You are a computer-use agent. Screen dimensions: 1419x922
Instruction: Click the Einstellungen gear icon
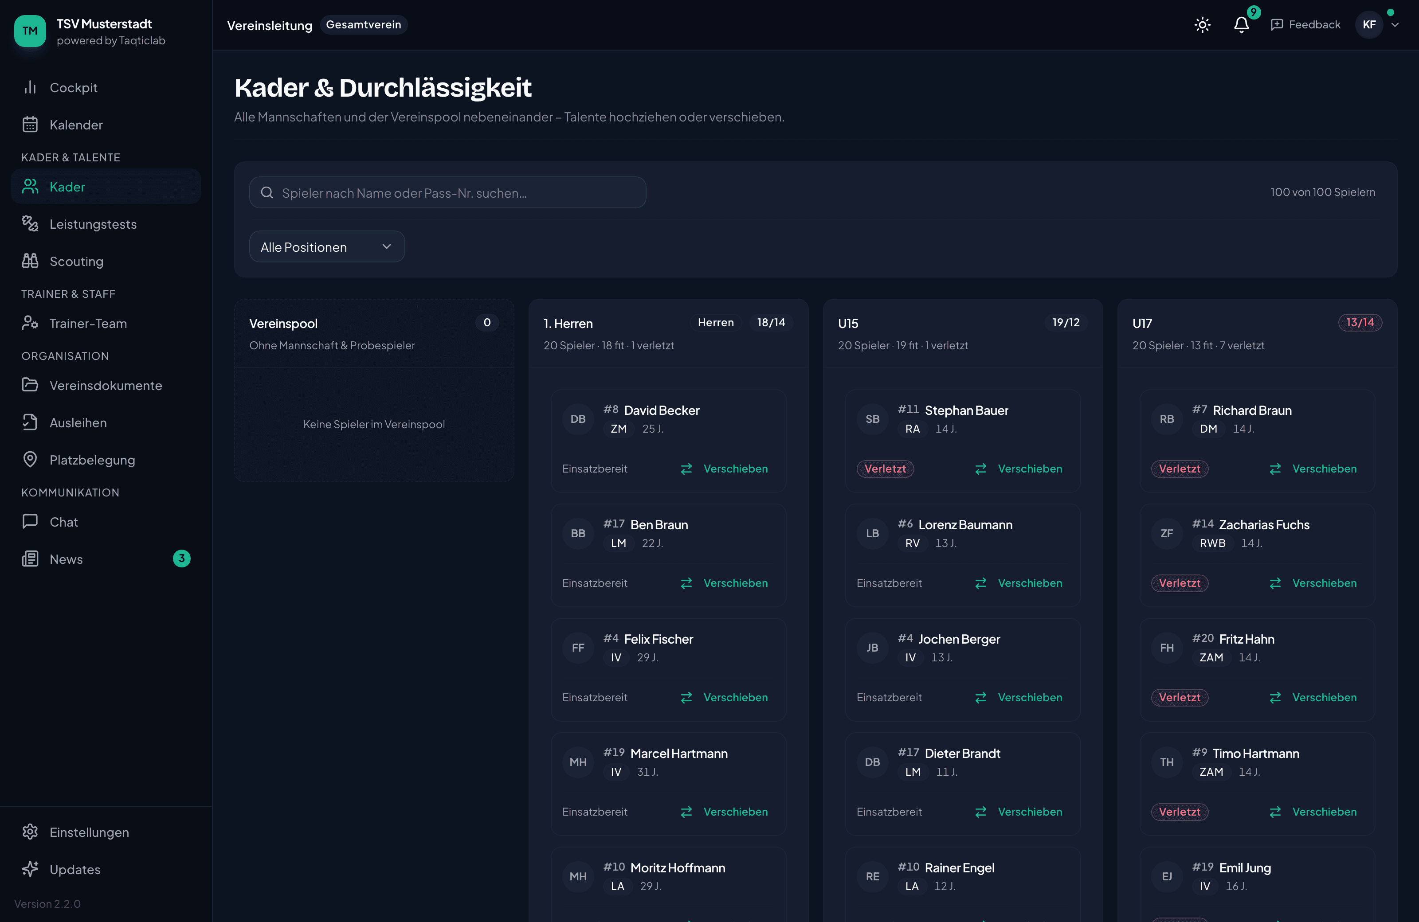[x=30, y=832]
